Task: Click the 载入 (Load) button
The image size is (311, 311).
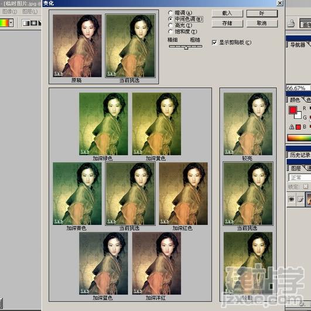Action: tap(227, 13)
